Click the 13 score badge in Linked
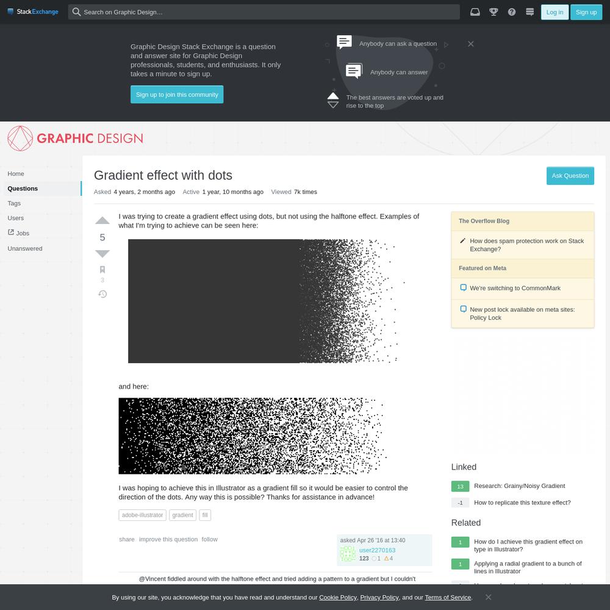 [x=460, y=486]
